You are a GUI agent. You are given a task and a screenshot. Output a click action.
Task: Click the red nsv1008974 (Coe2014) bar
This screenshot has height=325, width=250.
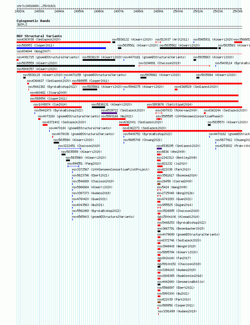point(58,107)
